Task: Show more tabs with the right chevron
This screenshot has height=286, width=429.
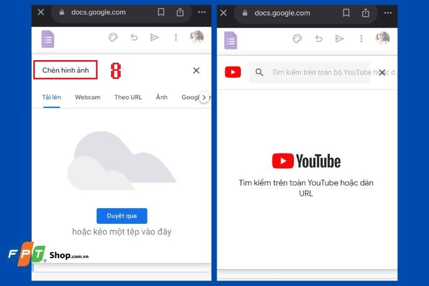Action: coord(204,98)
